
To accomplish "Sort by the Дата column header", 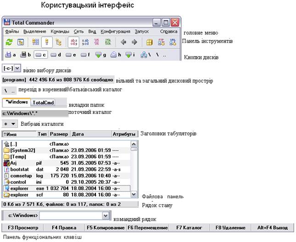I will pos(91,134).
